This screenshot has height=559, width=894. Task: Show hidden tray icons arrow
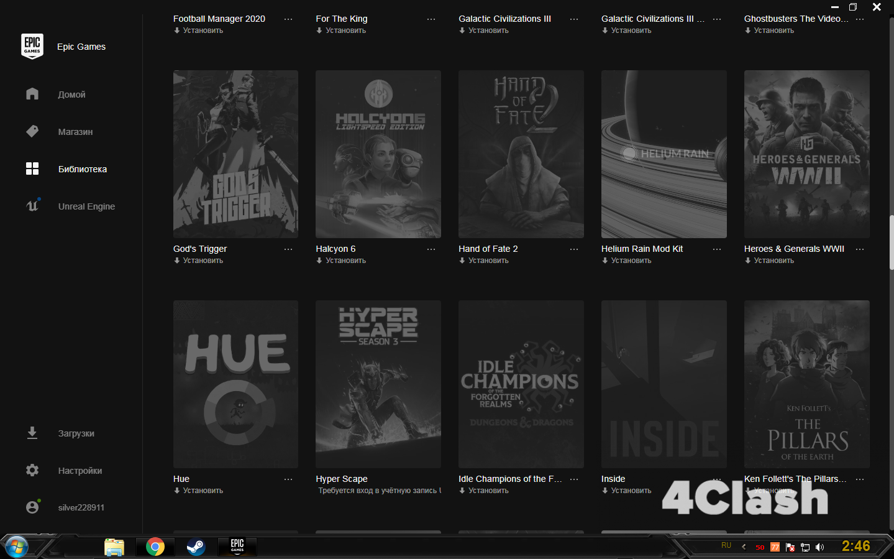point(744,547)
